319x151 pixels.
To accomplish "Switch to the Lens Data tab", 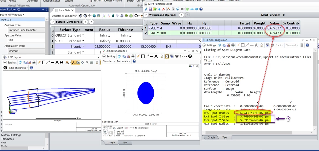I will pyautogui.click(x=64, y=10).
